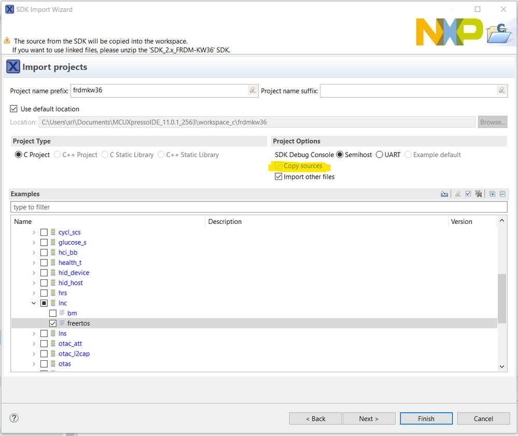Toggle the Use default location checkbox
The image size is (518, 436).
click(x=13, y=109)
